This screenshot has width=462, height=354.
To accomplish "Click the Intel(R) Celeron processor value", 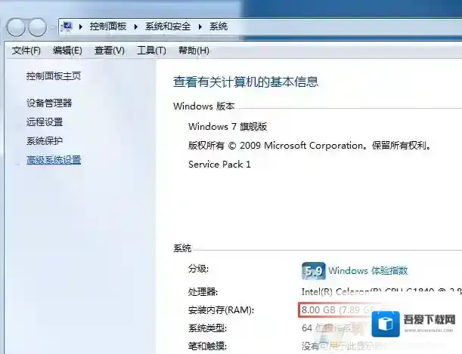I will coord(382,291).
